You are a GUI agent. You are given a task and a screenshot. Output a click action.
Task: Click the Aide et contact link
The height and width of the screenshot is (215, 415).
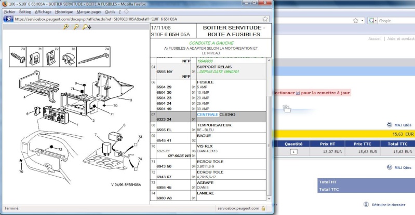(401, 38)
